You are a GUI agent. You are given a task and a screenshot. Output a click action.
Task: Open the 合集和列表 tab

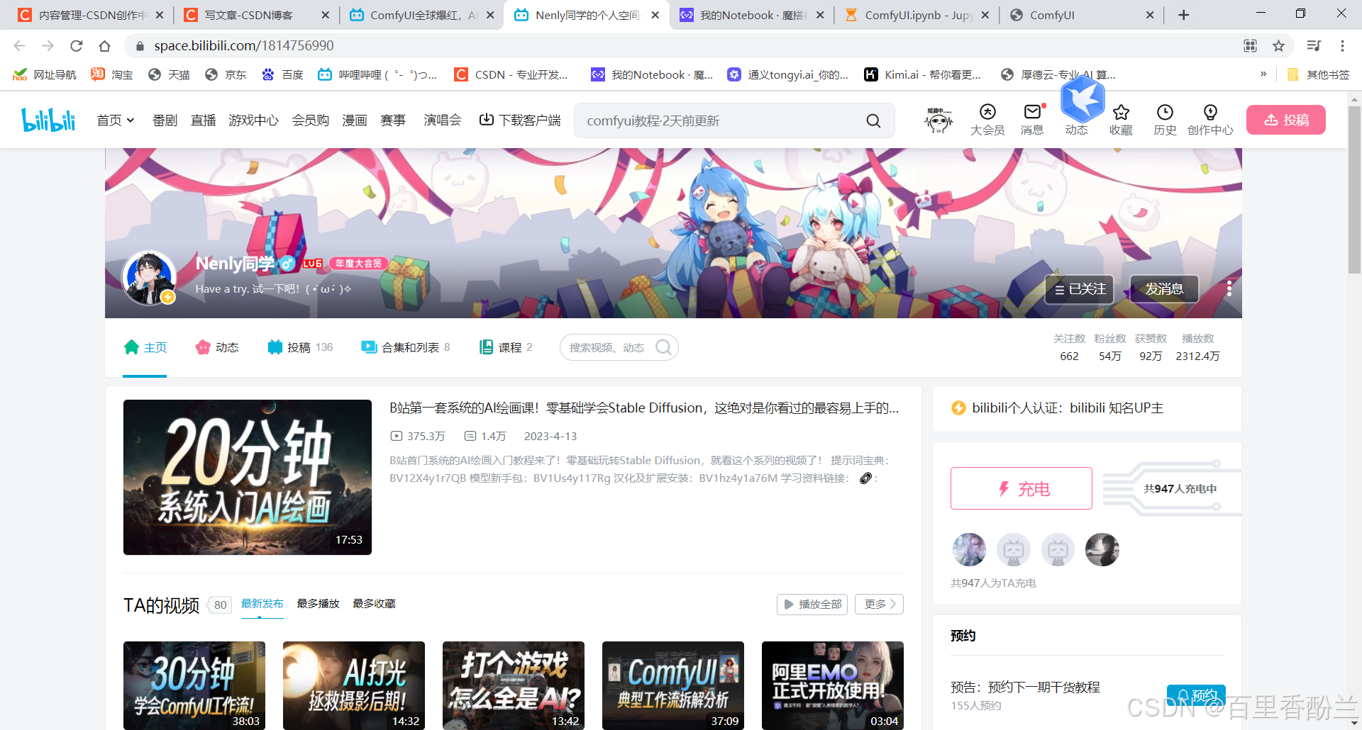tap(406, 347)
